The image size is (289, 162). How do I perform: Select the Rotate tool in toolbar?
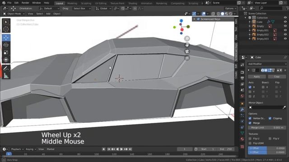[x=6, y=45]
